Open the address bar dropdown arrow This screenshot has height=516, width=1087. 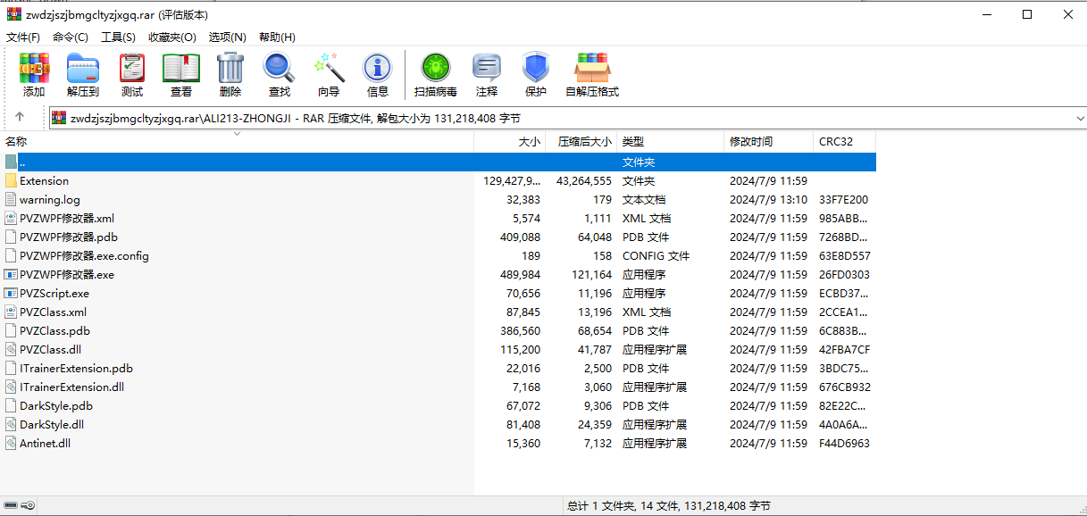(1080, 118)
